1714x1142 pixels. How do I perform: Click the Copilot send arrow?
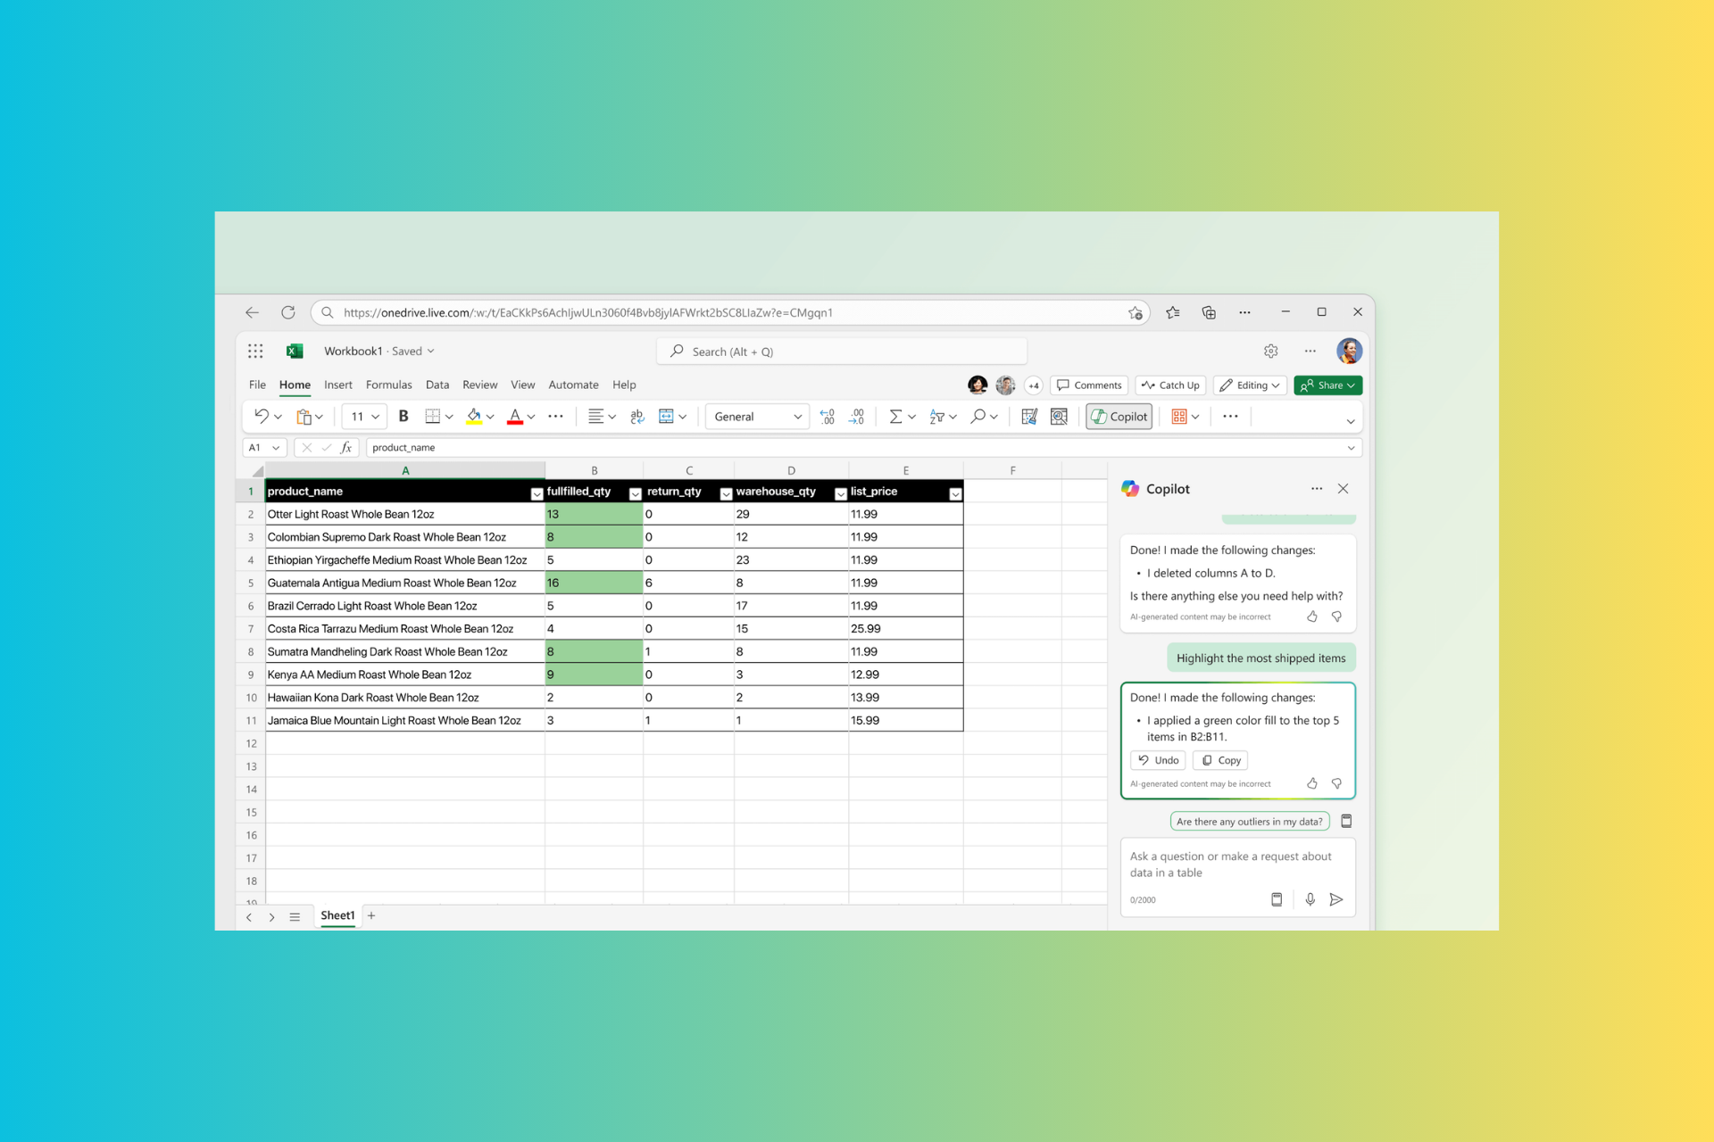(x=1336, y=899)
